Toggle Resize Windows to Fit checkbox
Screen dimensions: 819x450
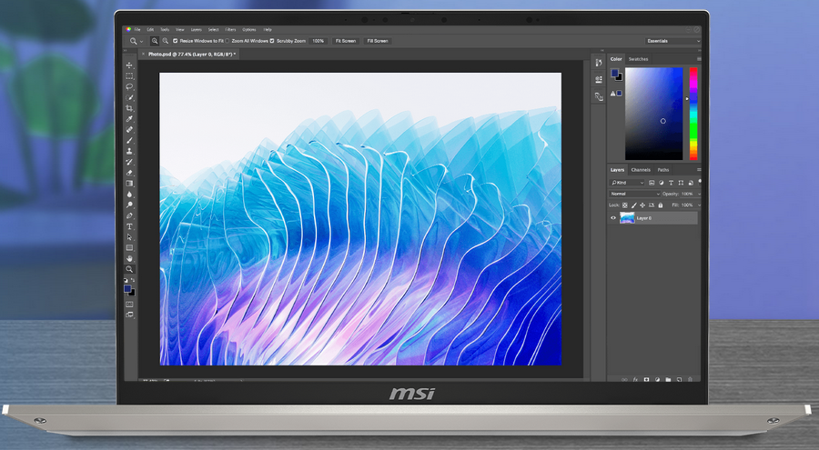tap(176, 41)
